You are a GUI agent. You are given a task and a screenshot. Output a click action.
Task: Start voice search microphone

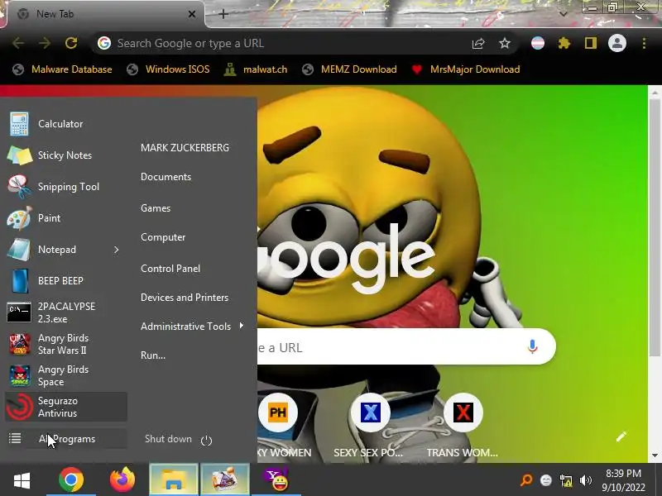(532, 347)
